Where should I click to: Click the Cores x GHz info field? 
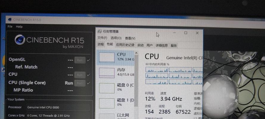tap(58, 116)
